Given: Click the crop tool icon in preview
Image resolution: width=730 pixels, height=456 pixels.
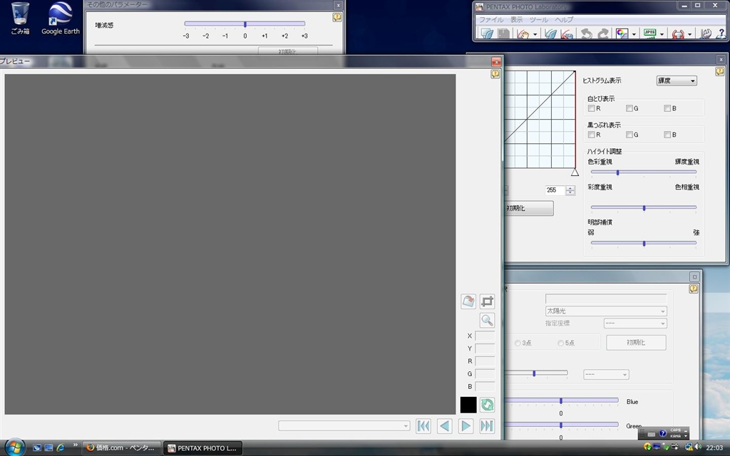Looking at the screenshot, I should 488,301.
